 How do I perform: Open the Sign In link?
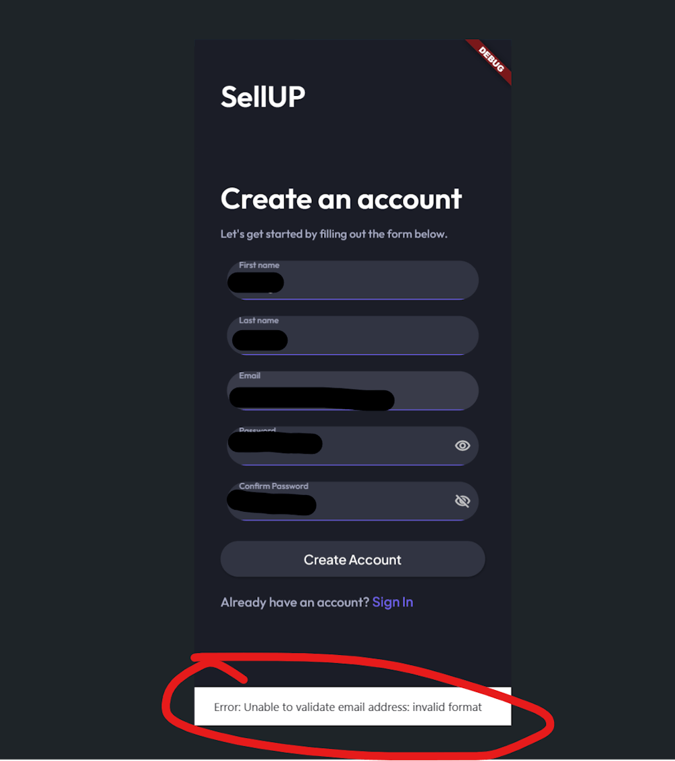click(x=393, y=602)
